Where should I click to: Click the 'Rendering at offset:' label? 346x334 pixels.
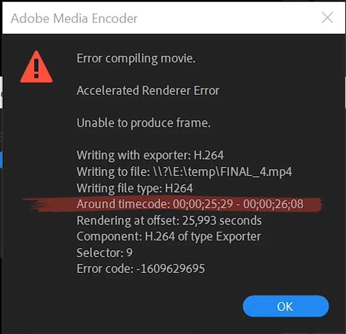[x=128, y=220]
